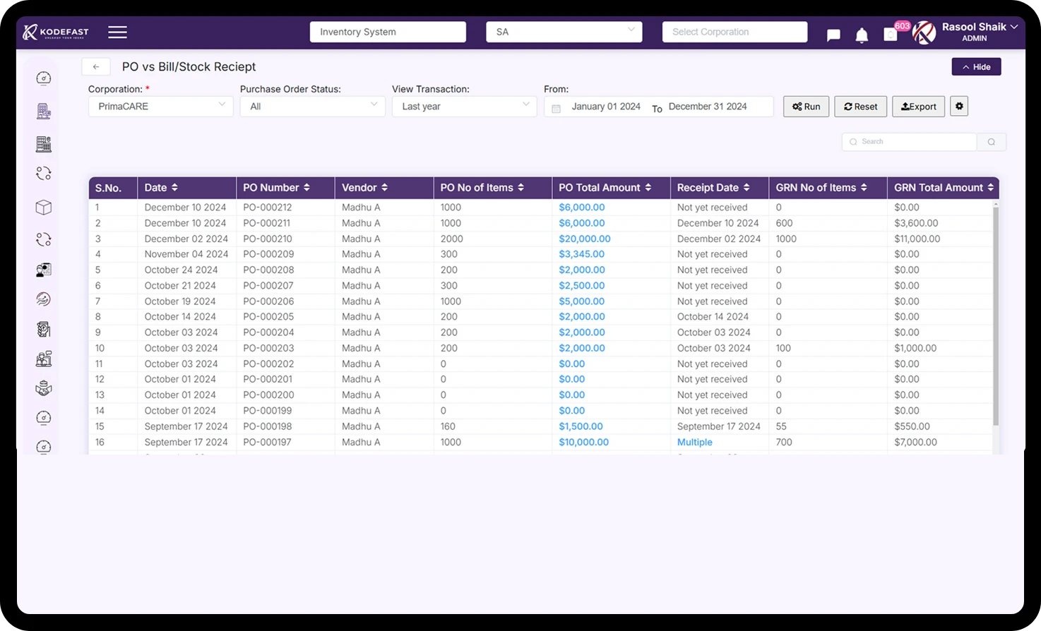The width and height of the screenshot is (1041, 631).
Task: Click the Kodefast logo
Action: click(x=56, y=32)
